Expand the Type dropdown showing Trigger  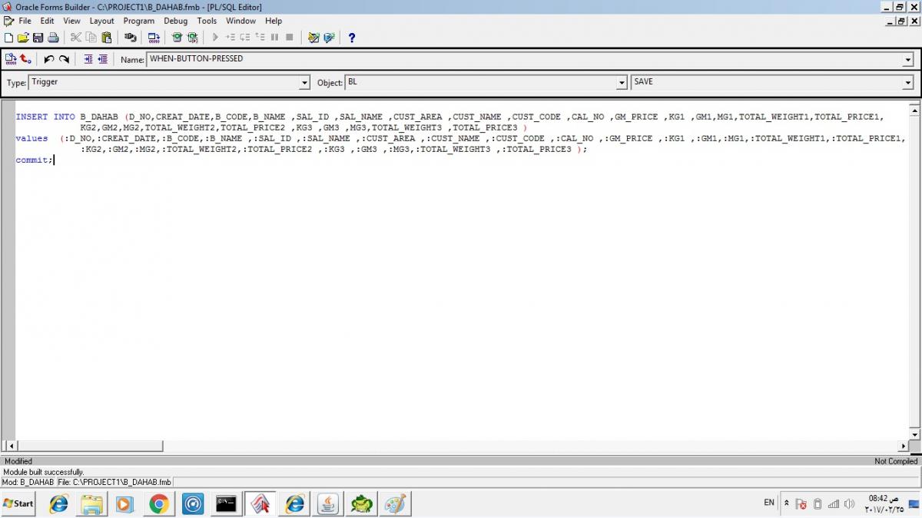(x=304, y=83)
